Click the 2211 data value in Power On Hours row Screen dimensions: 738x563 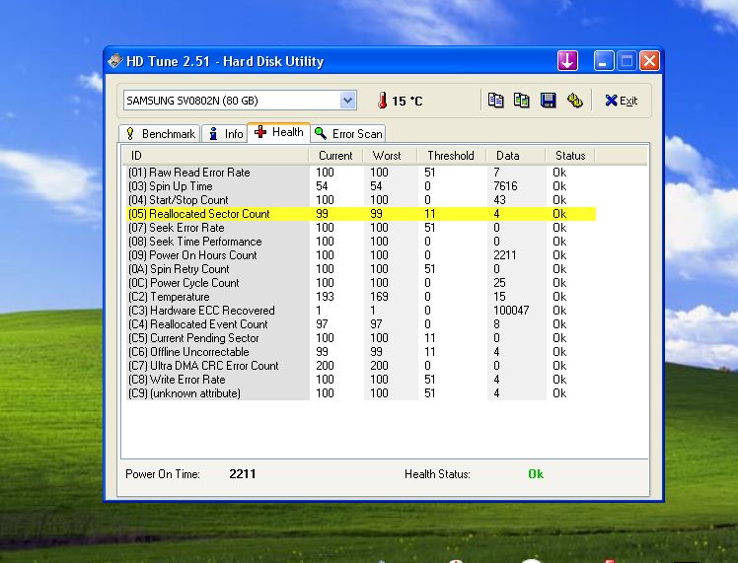[505, 255]
